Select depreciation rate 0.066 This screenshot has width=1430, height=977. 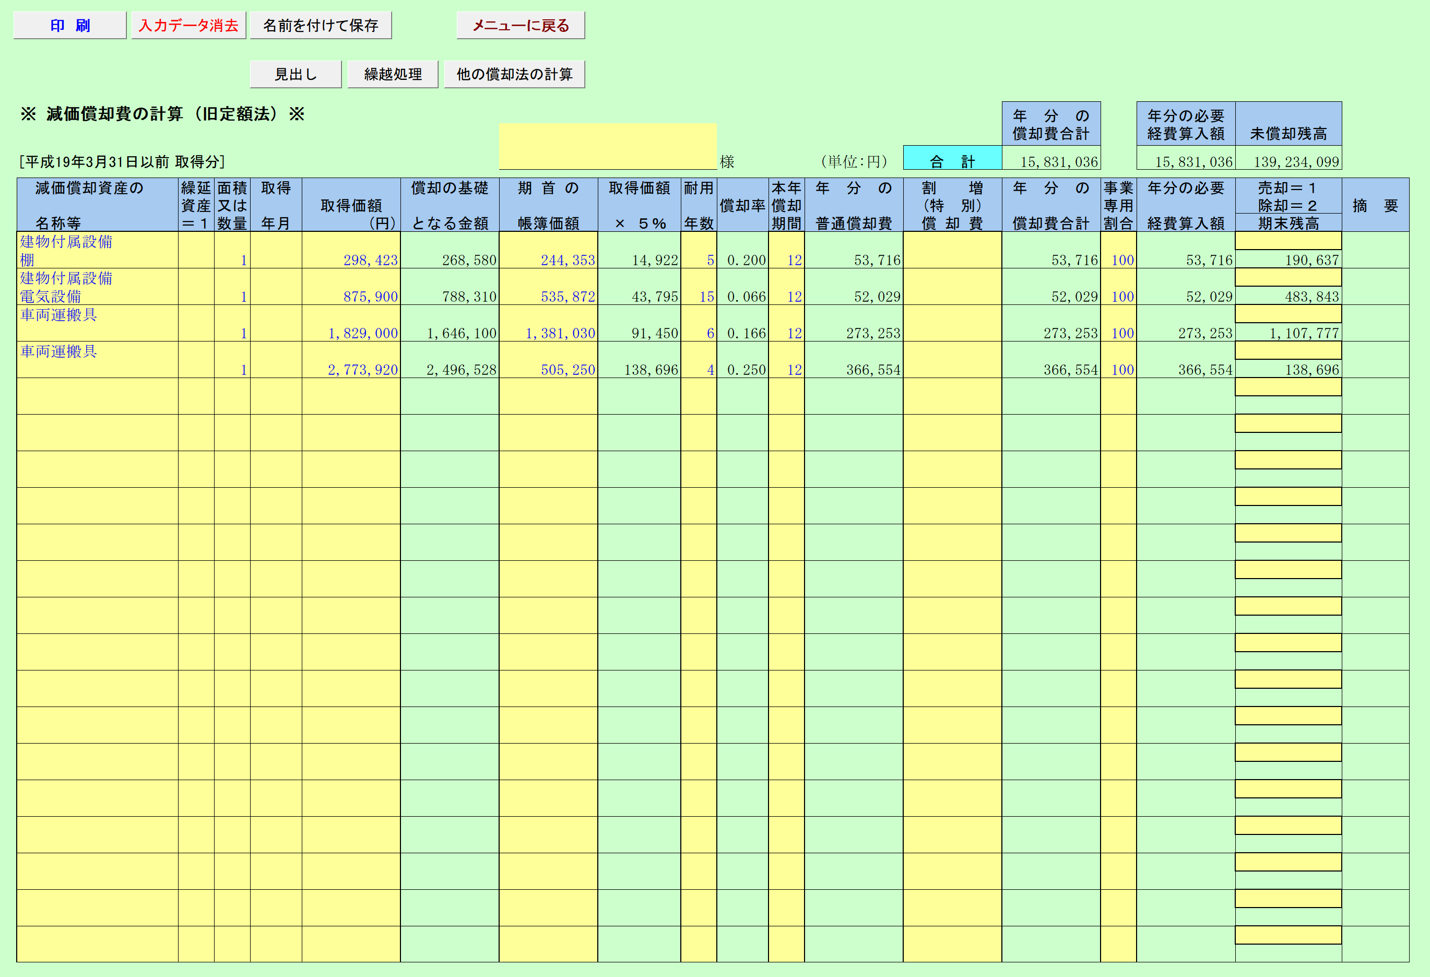click(x=743, y=287)
